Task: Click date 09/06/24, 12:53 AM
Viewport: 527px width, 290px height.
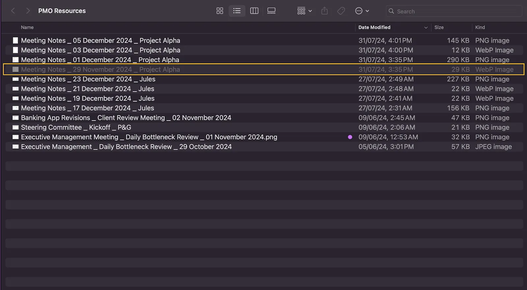Action: 388,137
